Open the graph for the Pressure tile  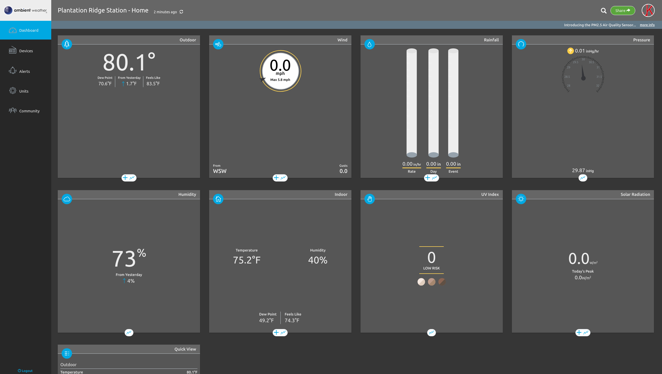pos(583,178)
